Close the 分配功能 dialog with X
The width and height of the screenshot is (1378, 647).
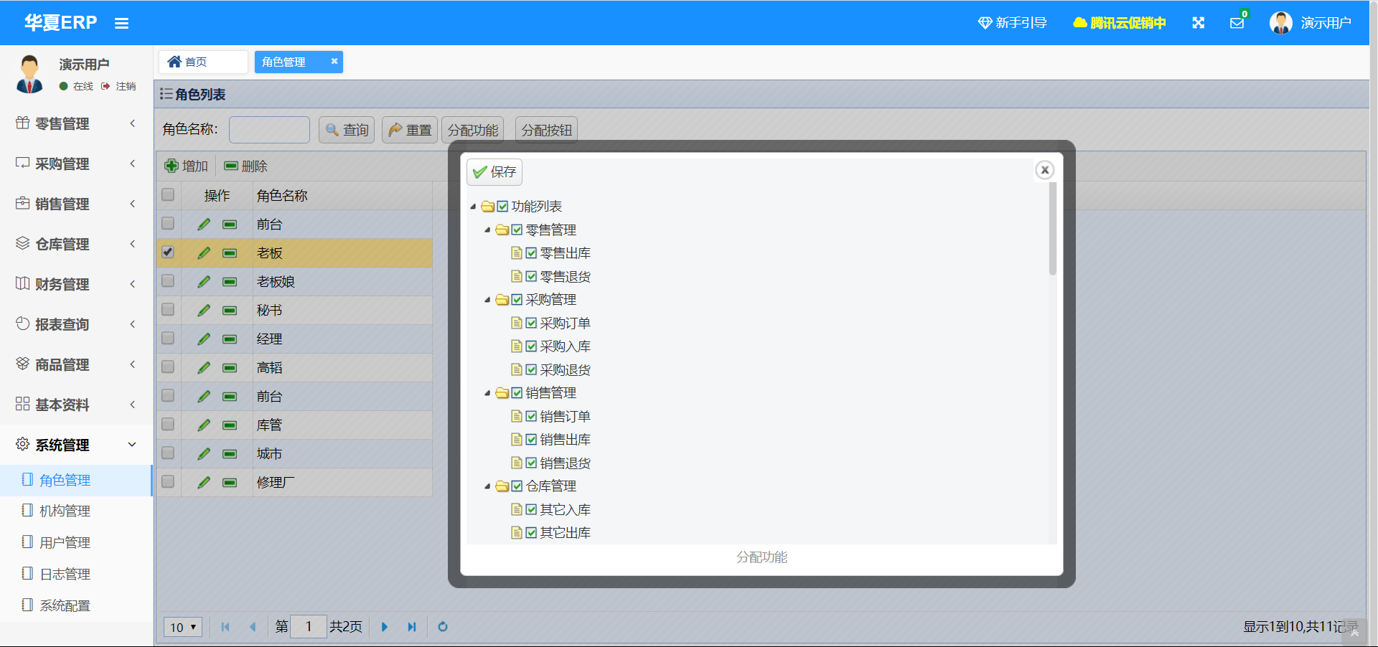point(1045,170)
